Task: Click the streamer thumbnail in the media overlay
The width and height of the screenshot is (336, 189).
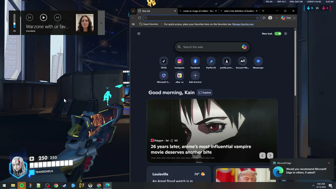Action: 85,23
